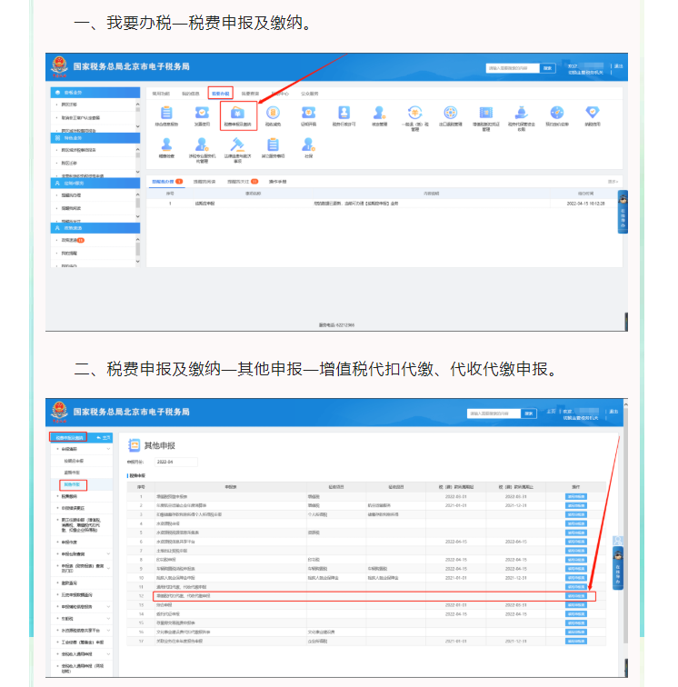Collapse 申报清册 chevron in sidebar tree
This screenshot has width=678, height=687.
[x=108, y=449]
